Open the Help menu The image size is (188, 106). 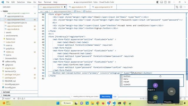(55, 2)
